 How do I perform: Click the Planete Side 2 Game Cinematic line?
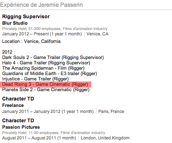click(46, 90)
